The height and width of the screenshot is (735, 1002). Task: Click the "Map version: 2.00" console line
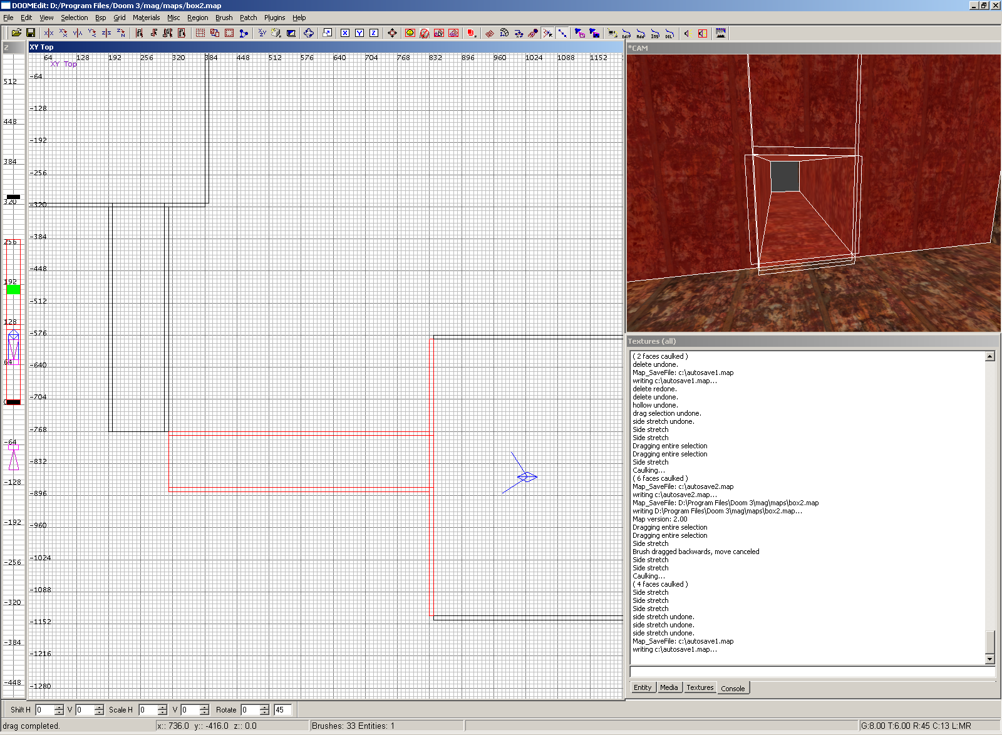coord(660,519)
